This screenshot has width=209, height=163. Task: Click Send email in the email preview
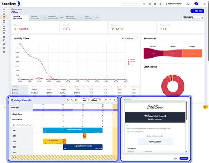click(x=184, y=158)
